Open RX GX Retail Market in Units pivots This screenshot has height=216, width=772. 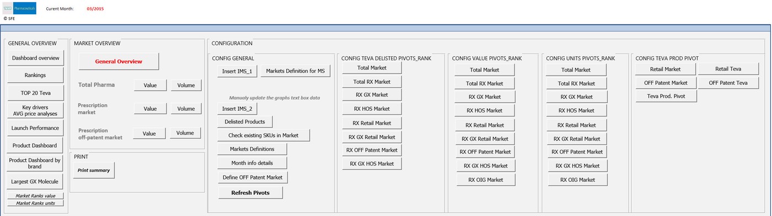pos(576,139)
